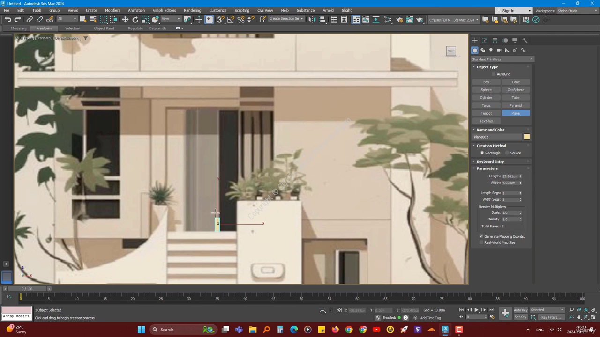This screenshot has width=600, height=337.
Task: Select the Rectangle creation method
Action: click(482, 153)
